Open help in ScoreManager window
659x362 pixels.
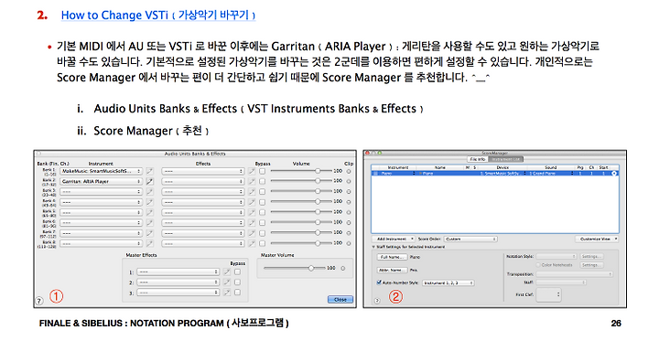pos(377,301)
